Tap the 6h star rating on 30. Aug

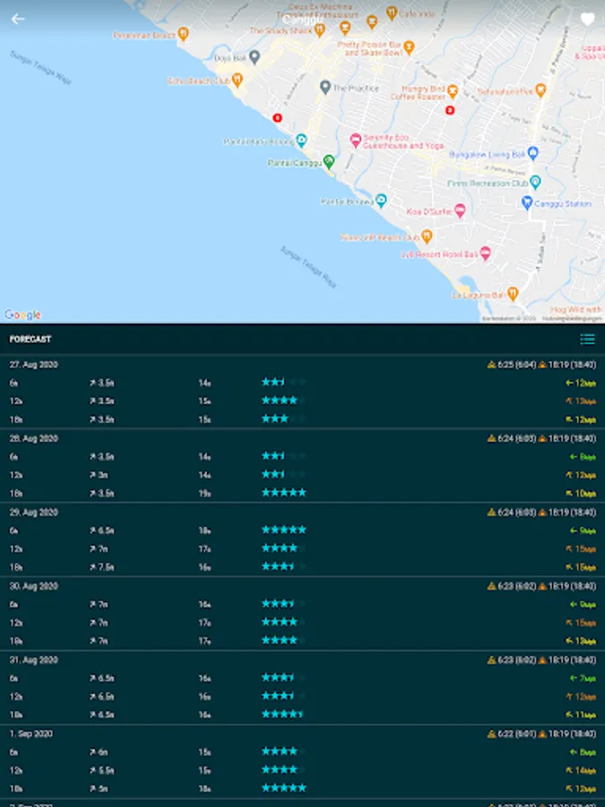284,603
